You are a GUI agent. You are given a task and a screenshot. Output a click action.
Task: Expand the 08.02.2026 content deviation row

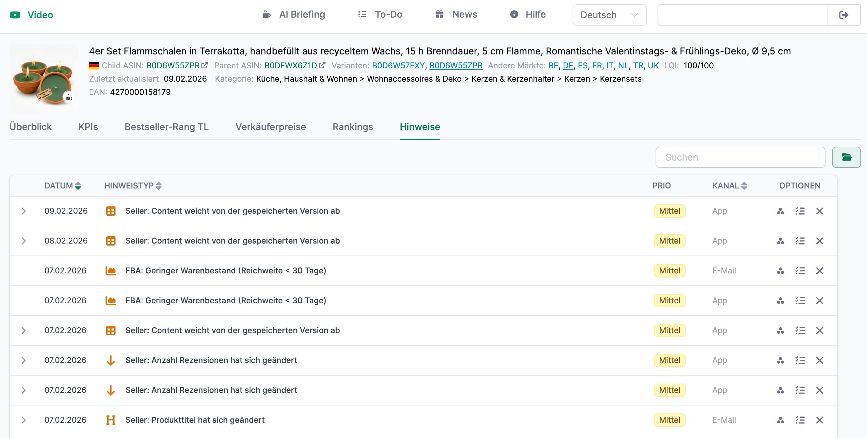pos(24,241)
